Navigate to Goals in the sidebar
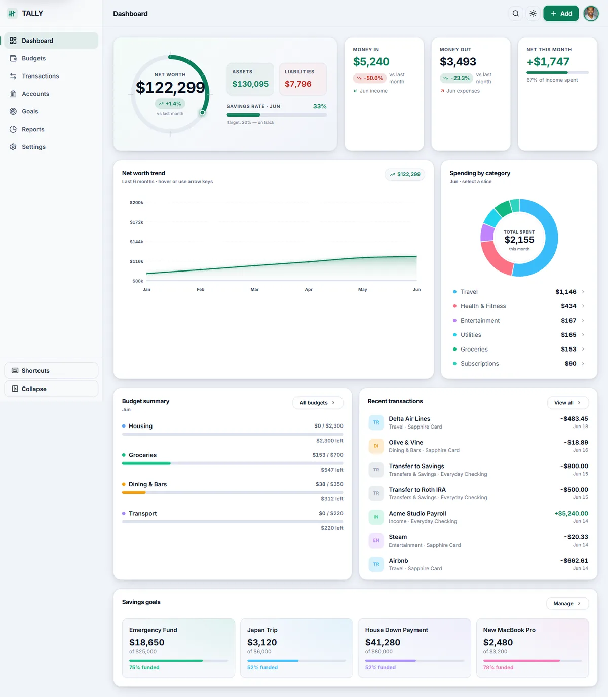The width and height of the screenshot is (608, 697). 51,111
